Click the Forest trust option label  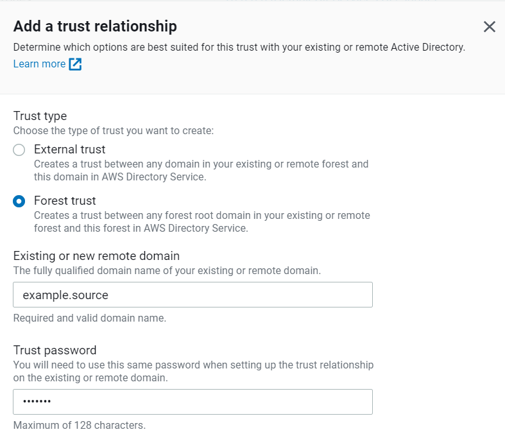click(x=65, y=201)
